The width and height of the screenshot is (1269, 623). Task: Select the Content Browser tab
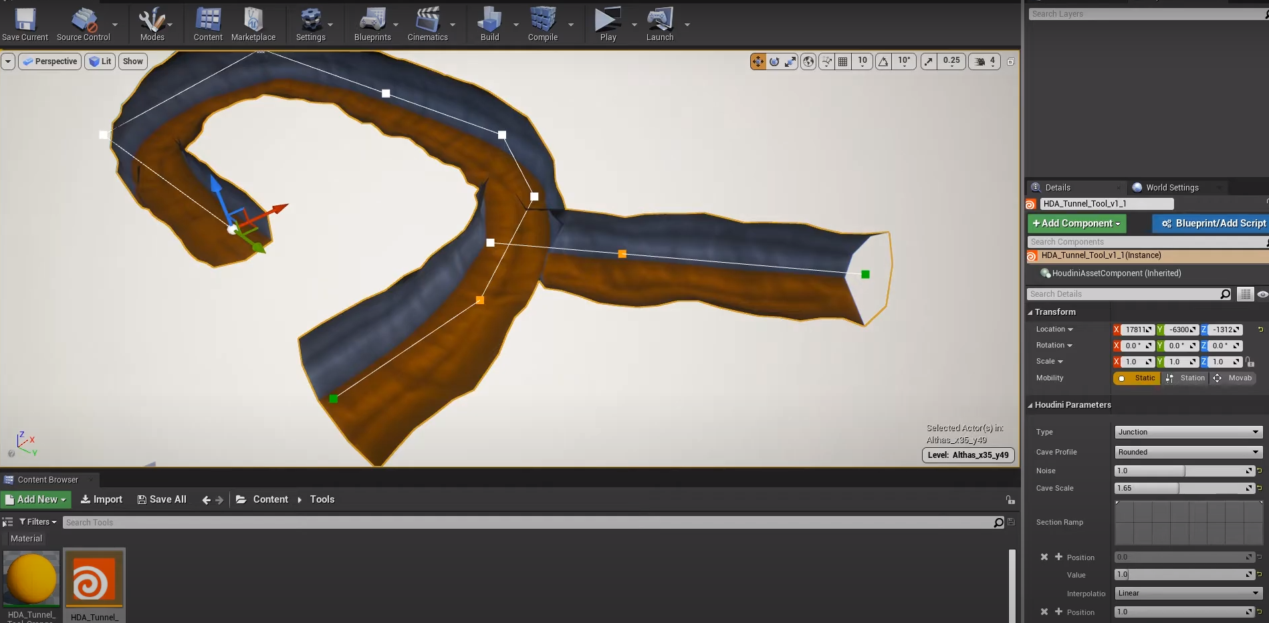[x=47, y=480]
